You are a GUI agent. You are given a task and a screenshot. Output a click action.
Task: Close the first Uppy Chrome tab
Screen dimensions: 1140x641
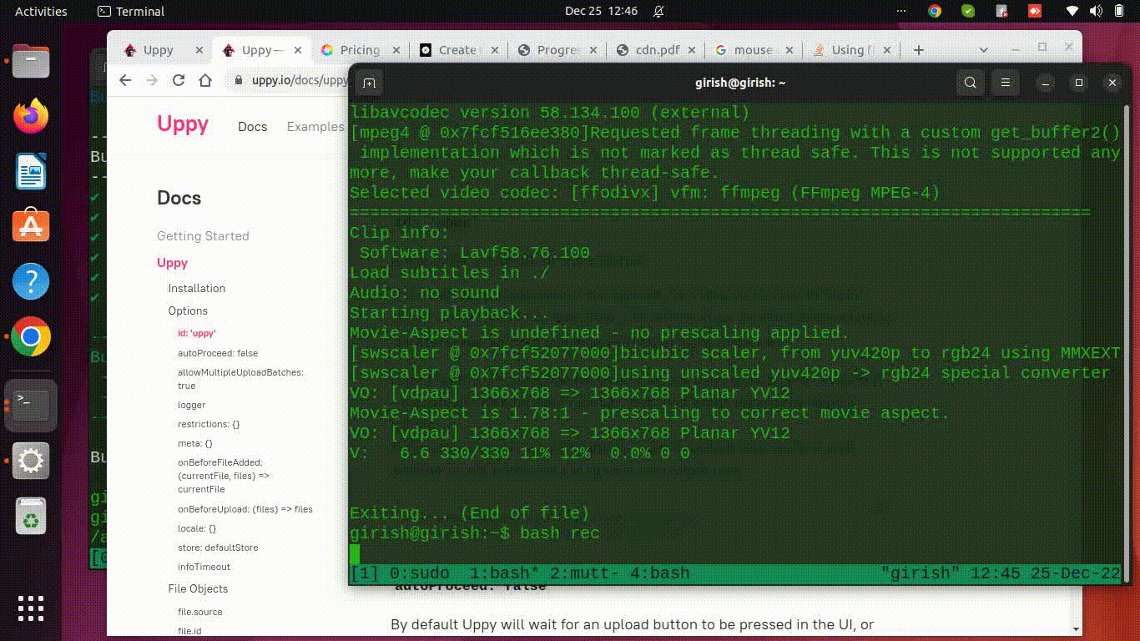tap(199, 50)
